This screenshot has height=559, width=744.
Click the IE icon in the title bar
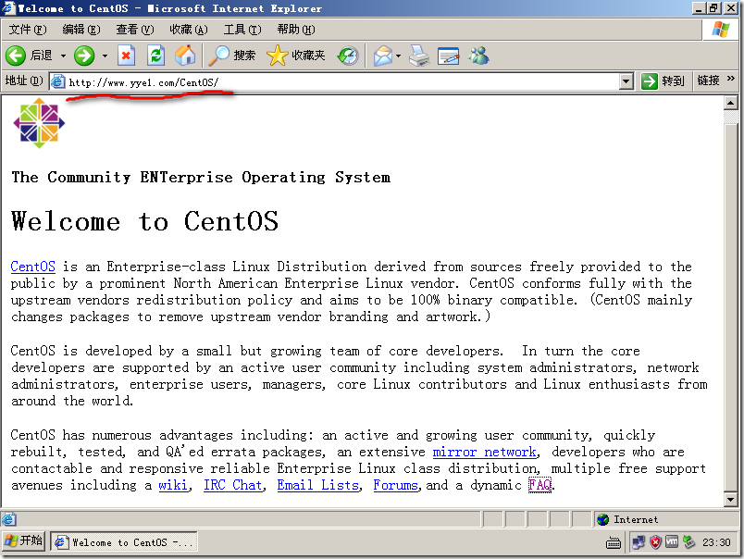tap(8, 8)
